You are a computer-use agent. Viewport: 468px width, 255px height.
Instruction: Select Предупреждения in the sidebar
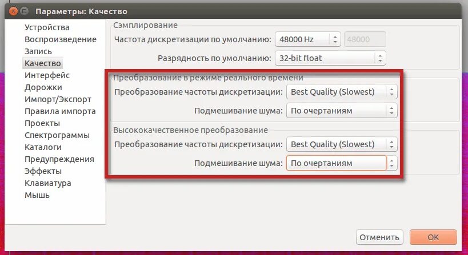coord(59,159)
